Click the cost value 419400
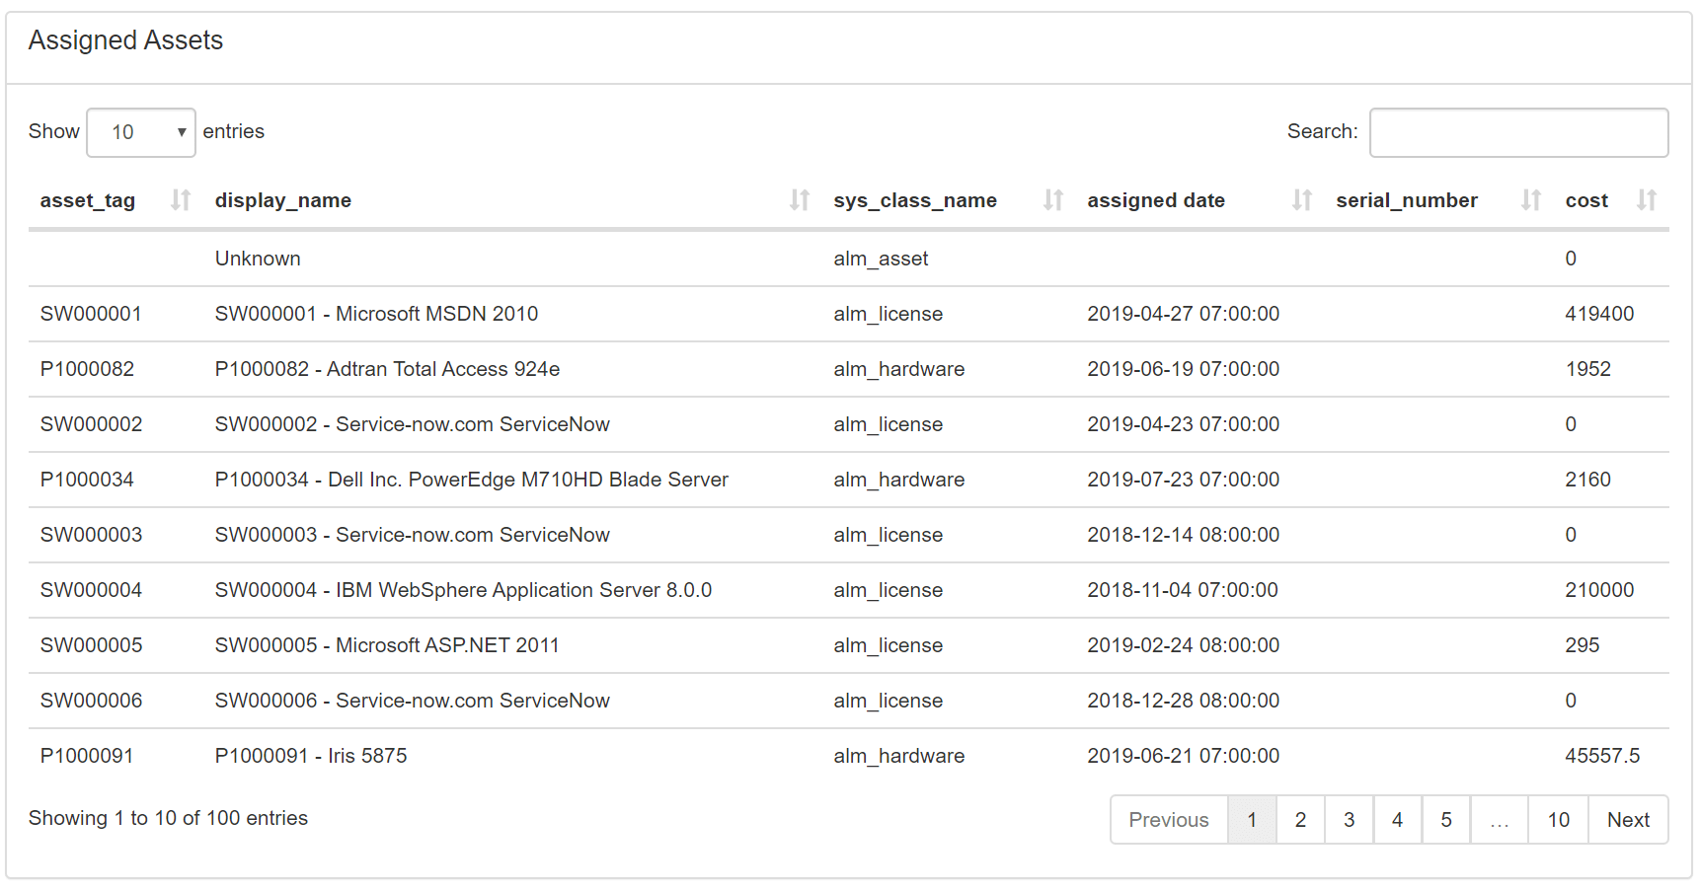 point(1599,314)
